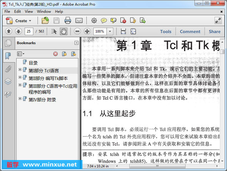Viewport: 227px width, 171px height.
Task: Delete the selected bookmark
Action: [56, 54]
